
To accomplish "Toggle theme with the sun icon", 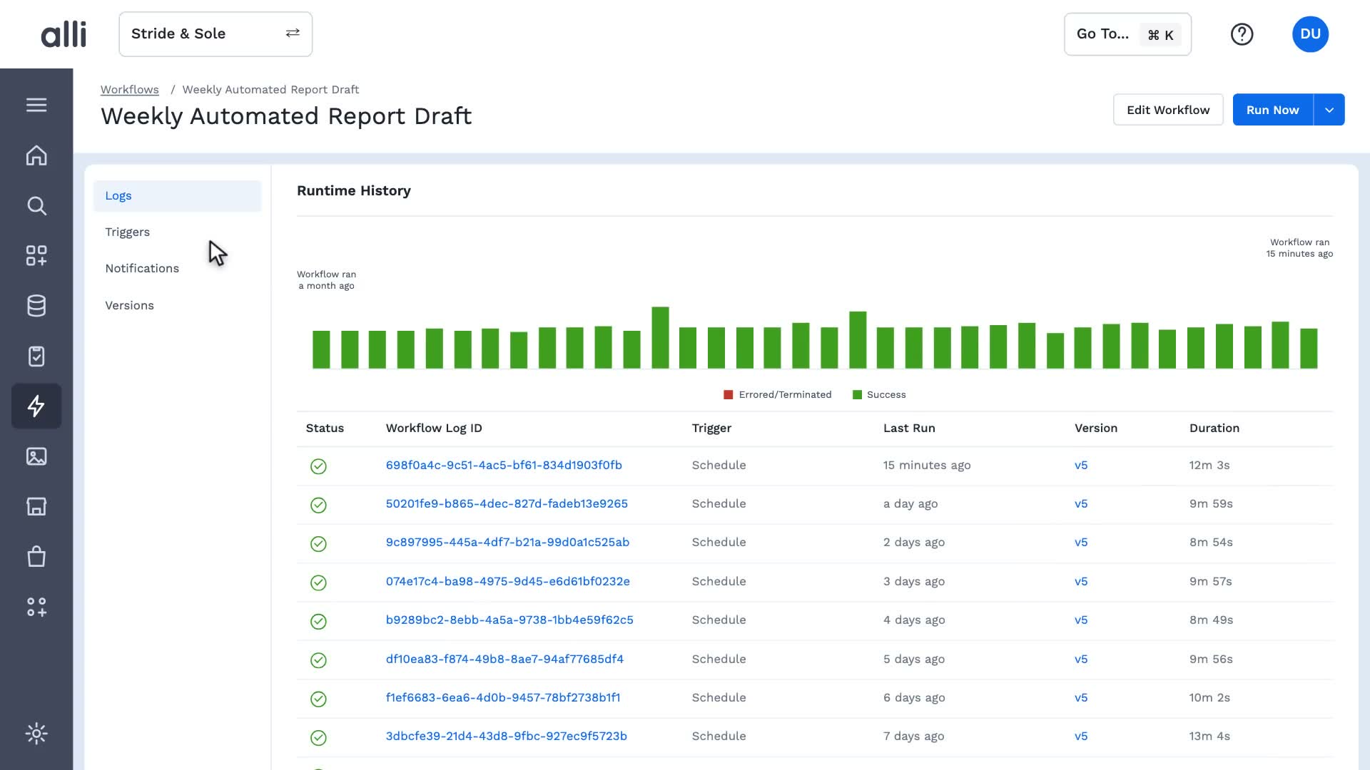I will click(36, 734).
